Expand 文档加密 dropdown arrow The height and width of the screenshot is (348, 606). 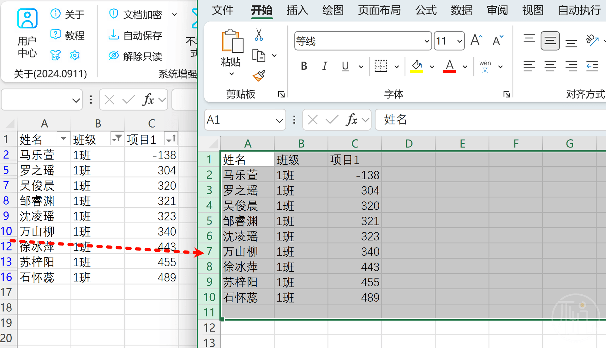click(x=174, y=14)
